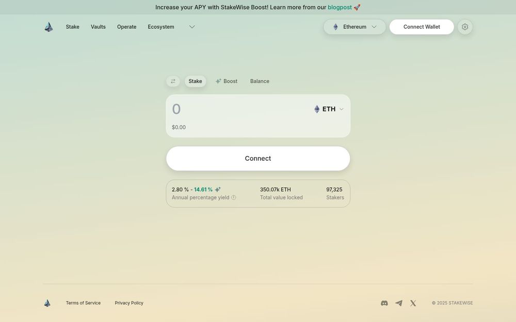Click the APY info circle icon

coord(234,197)
